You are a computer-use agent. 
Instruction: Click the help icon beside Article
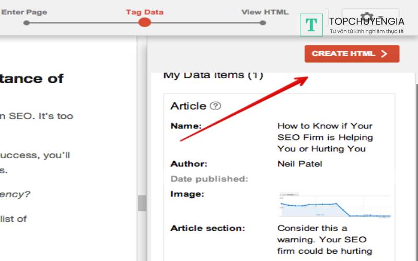(x=215, y=106)
